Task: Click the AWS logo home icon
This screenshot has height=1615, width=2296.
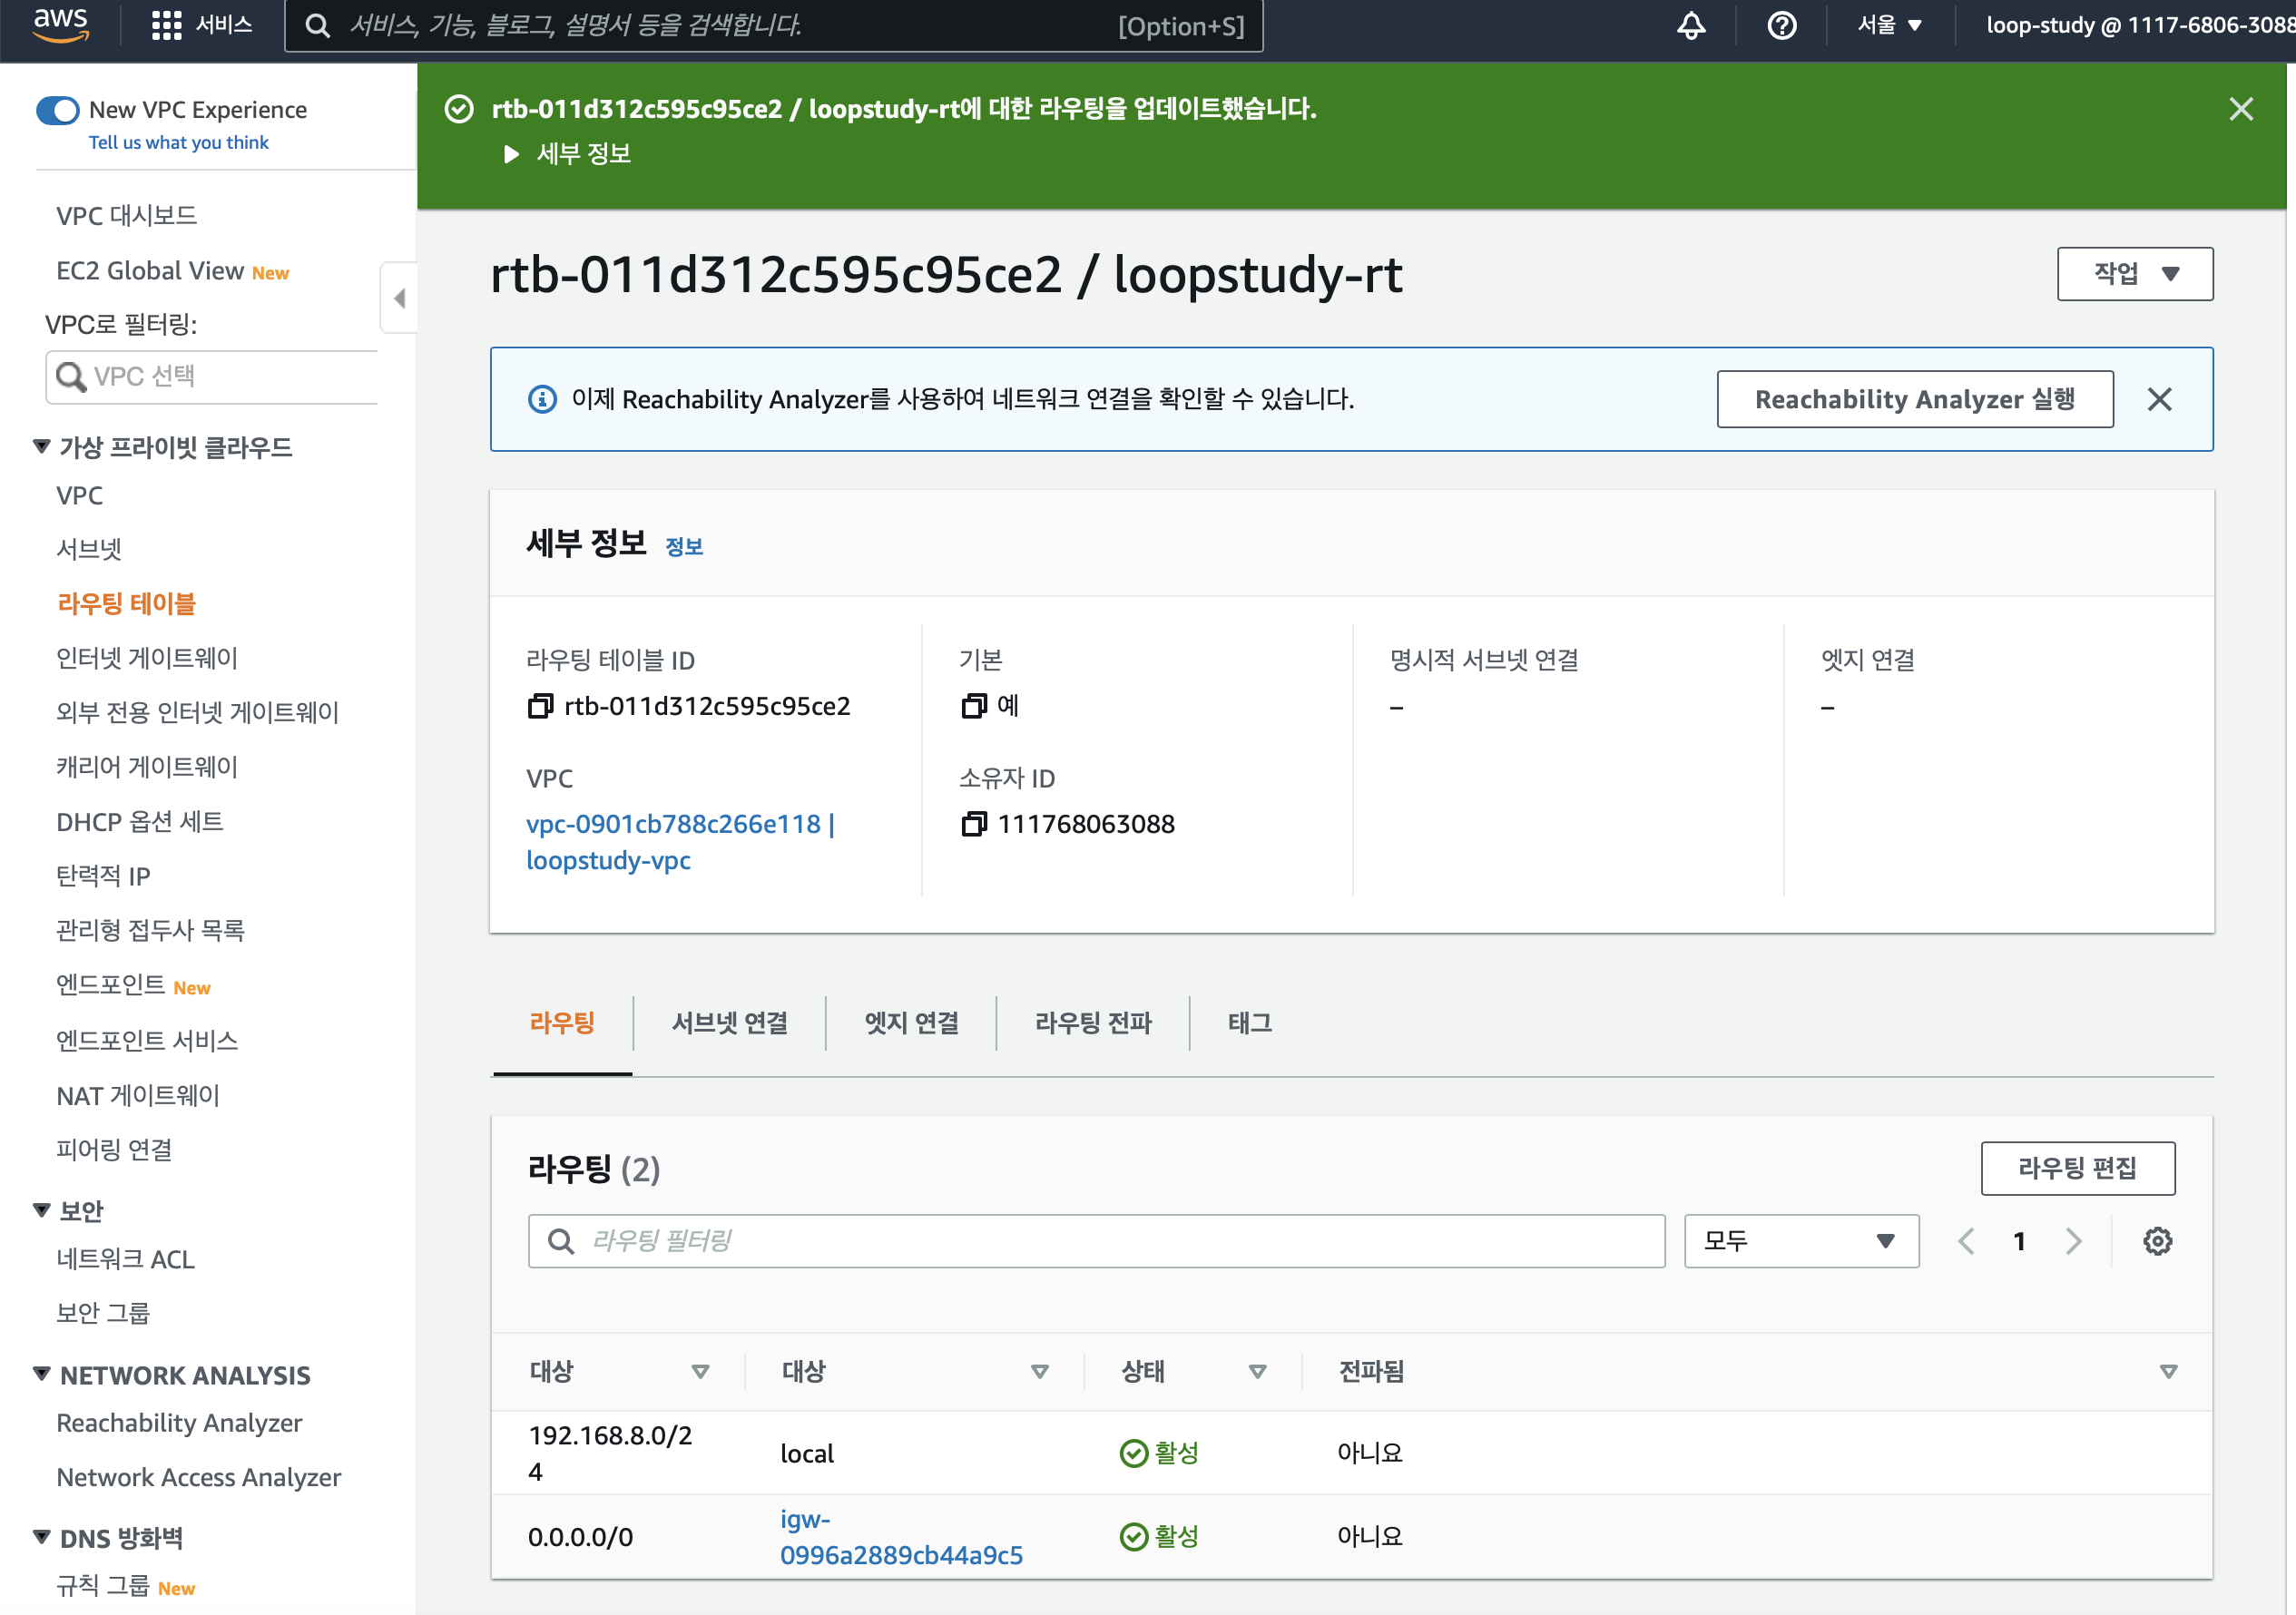Action: (x=60, y=24)
